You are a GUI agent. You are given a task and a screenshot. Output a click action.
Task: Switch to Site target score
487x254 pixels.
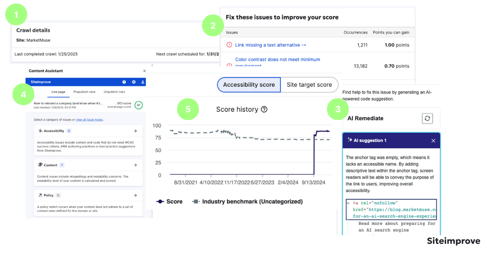pyautogui.click(x=309, y=85)
